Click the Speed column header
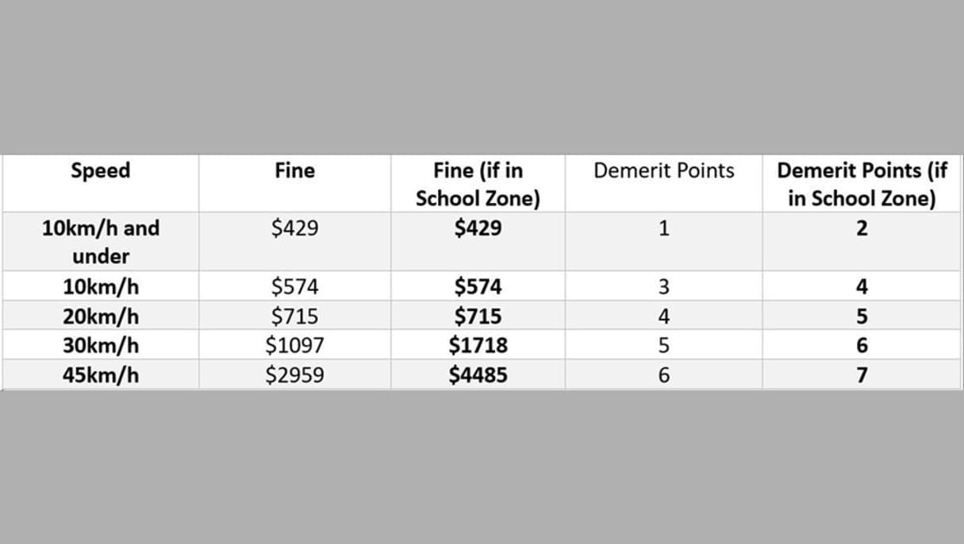 coord(101,171)
